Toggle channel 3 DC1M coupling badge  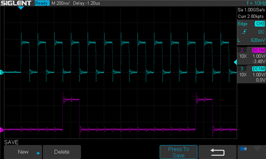pyautogui.click(x=259, y=69)
